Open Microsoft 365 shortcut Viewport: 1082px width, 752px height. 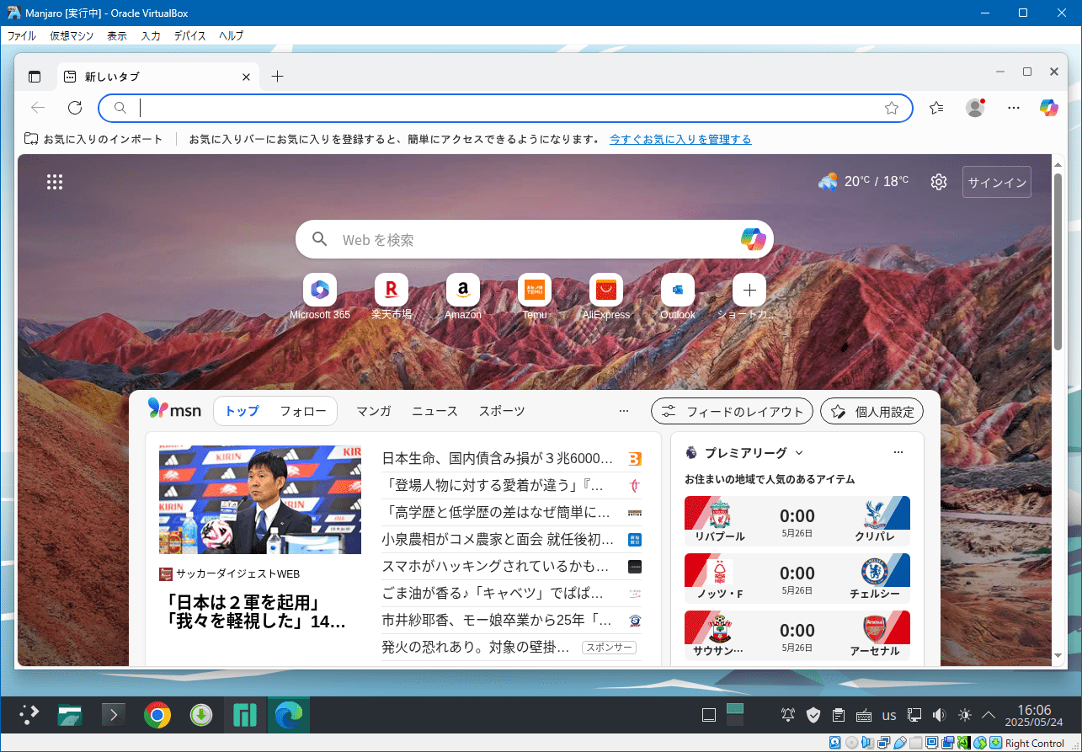click(319, 296)
